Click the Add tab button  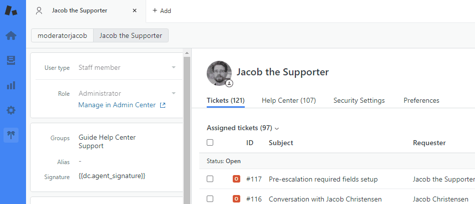point(161,10)
